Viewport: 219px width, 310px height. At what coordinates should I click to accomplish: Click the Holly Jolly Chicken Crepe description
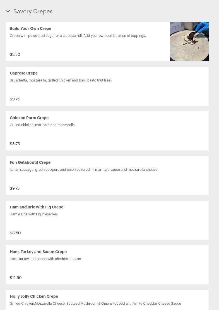click(x=95, y=304)
